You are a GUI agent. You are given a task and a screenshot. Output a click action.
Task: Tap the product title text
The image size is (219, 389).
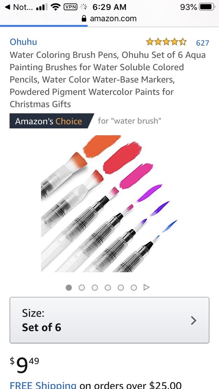(108, 79)
